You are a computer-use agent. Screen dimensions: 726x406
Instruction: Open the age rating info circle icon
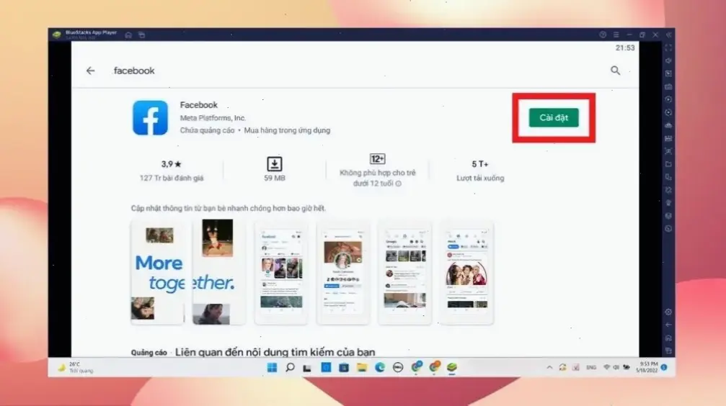point(399,184)
